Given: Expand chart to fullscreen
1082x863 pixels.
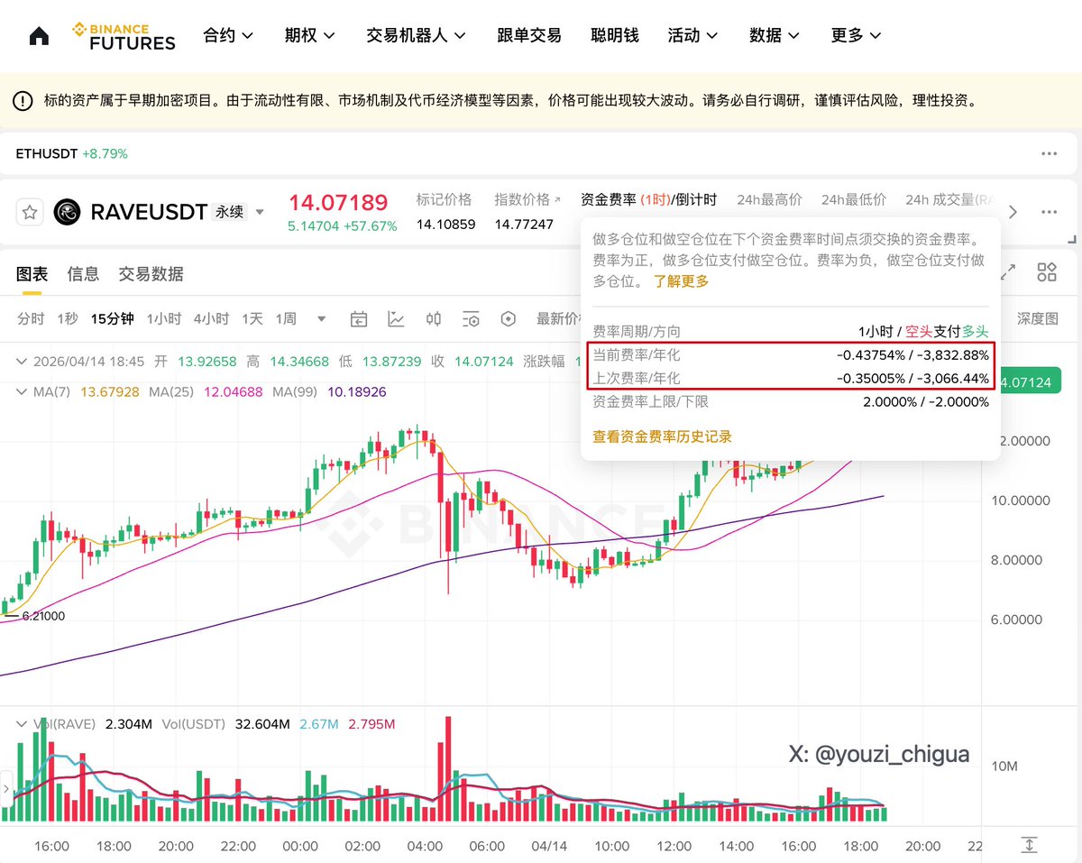Looking at the screenshot, I should pyautogui.click(x=1008, y=271).
